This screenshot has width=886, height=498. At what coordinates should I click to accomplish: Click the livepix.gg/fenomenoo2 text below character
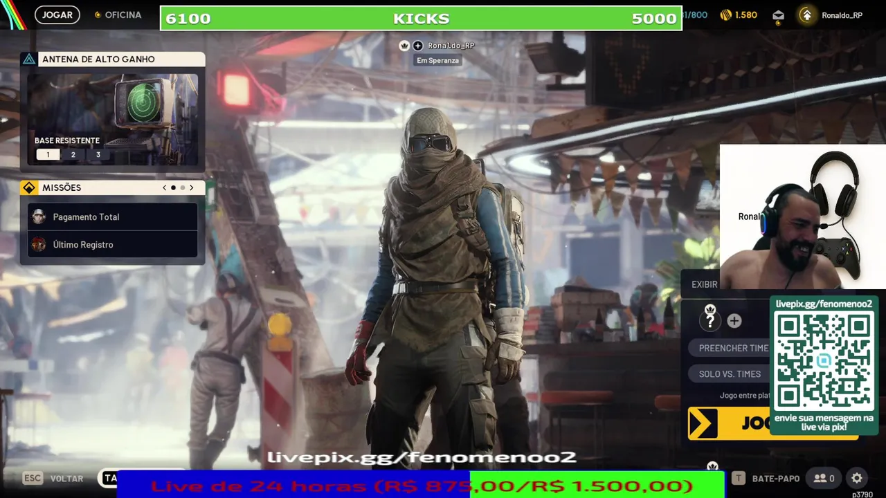tap(422, 457)
